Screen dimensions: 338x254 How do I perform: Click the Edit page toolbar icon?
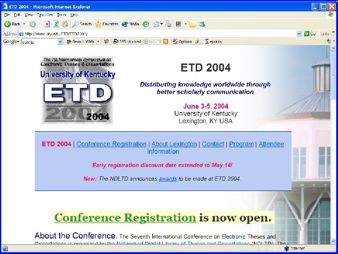tap(178, 24)
